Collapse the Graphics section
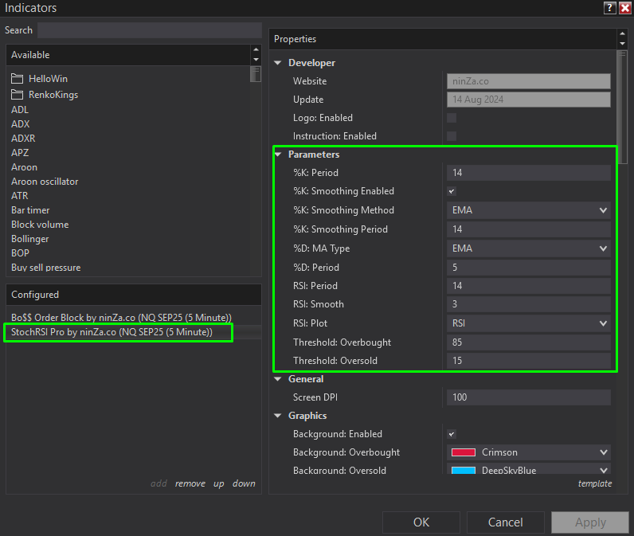The height and width of the screenshot is (536, 634). pos(278,416)
